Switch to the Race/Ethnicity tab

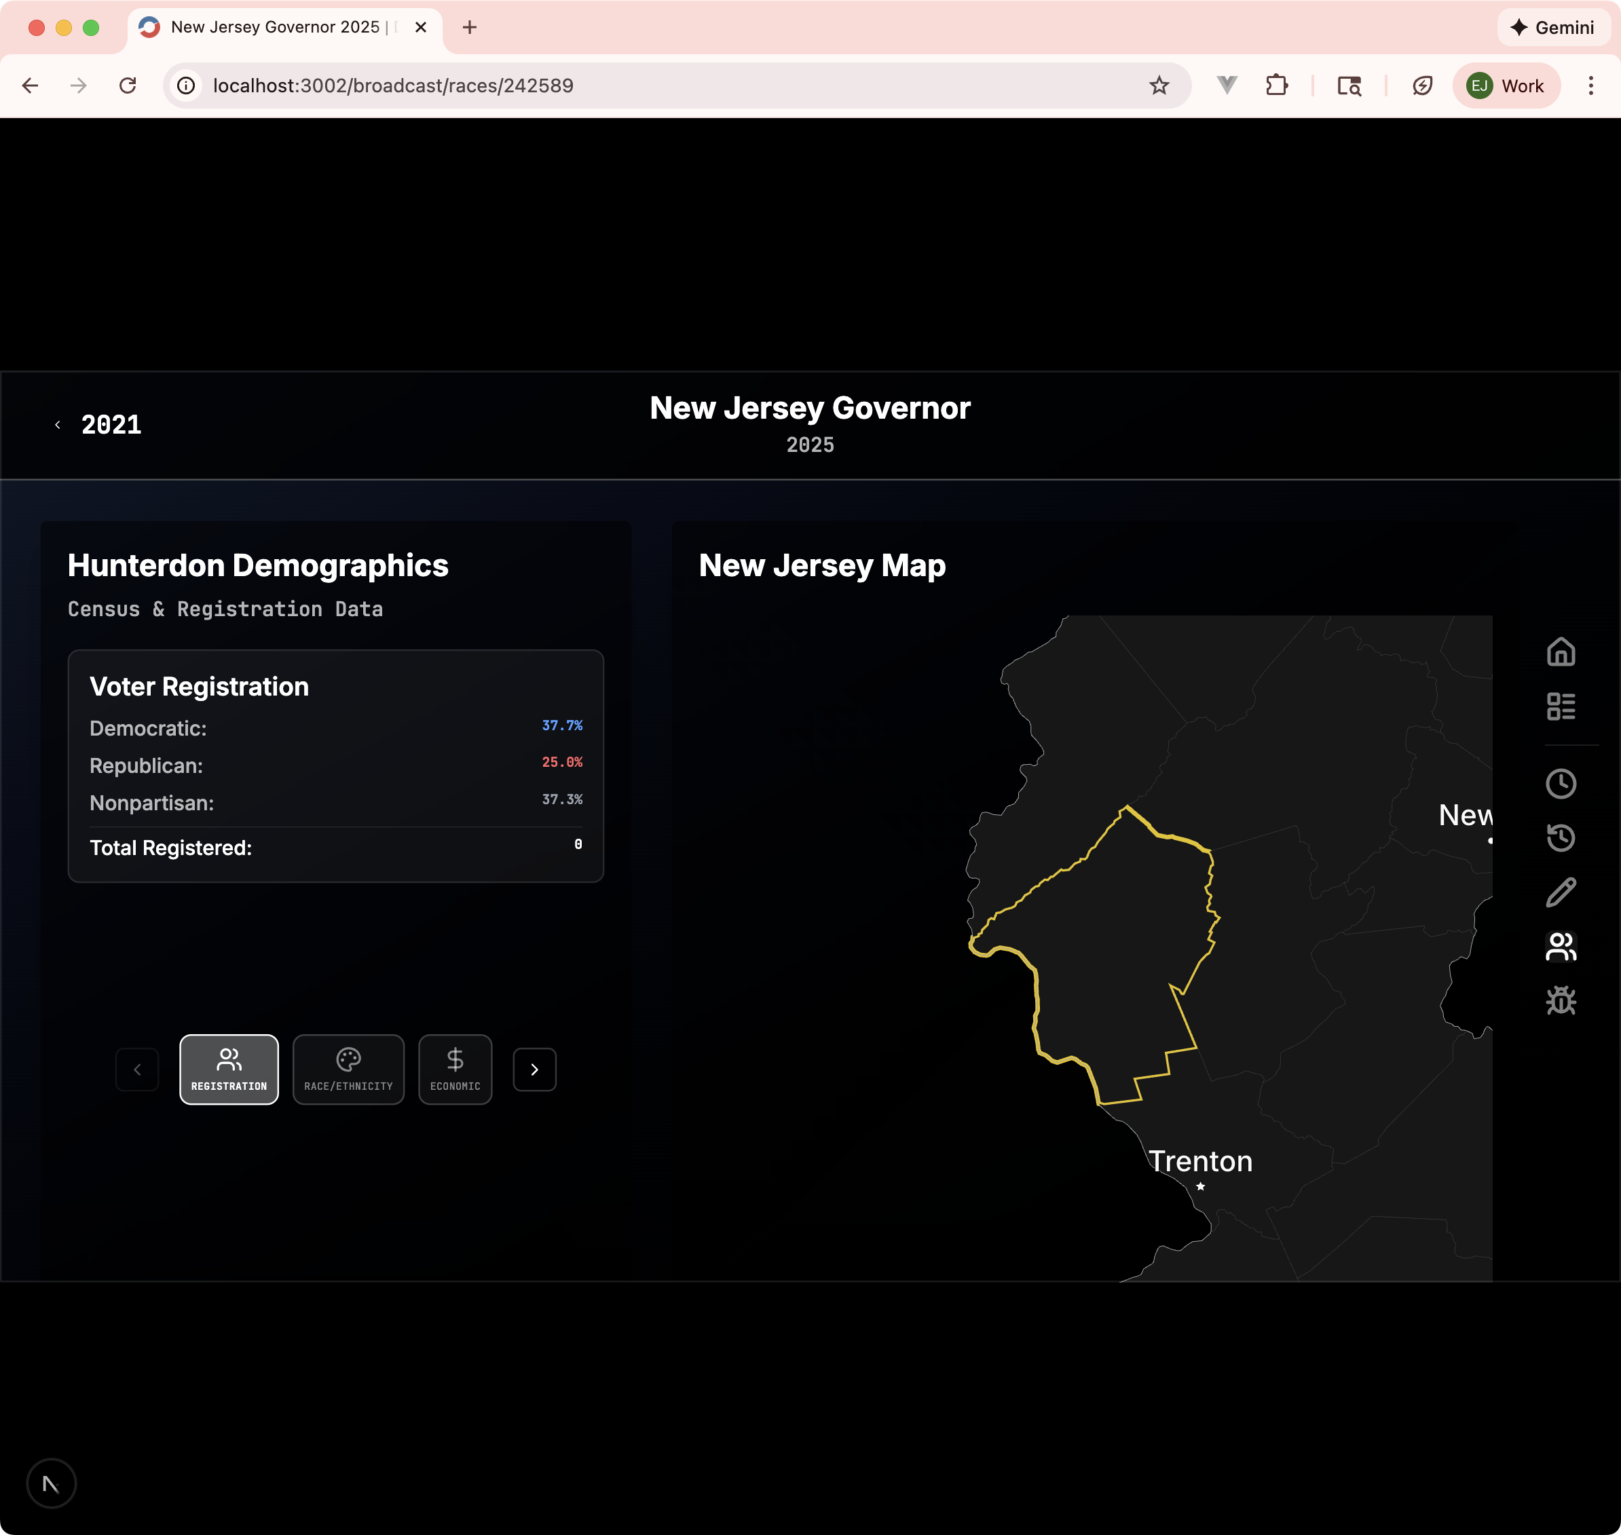click(x=349, y=1069)
